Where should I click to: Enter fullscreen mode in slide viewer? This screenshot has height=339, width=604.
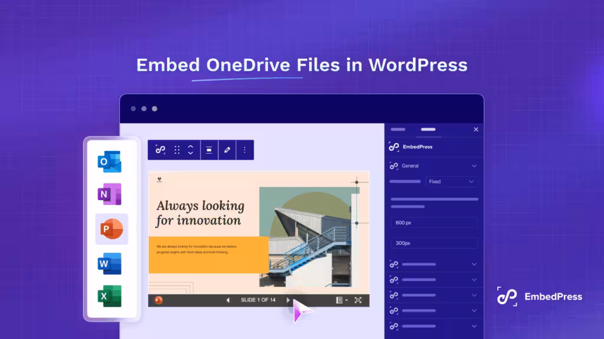(358, 300)
